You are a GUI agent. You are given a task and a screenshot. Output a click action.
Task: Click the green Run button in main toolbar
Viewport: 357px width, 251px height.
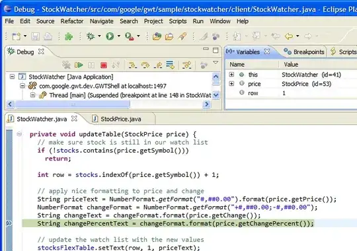tap(110, 36)
